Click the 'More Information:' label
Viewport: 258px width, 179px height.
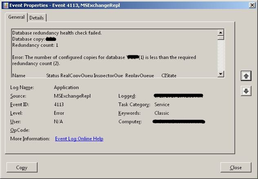(x=30, y=139)
